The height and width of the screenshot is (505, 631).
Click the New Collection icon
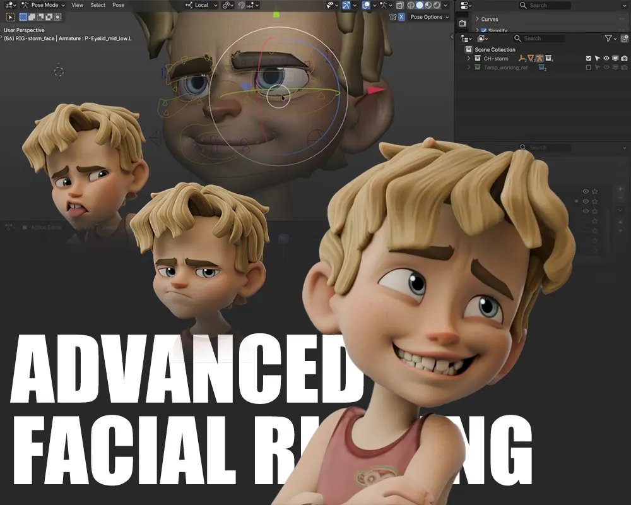(x=625, y=39)
